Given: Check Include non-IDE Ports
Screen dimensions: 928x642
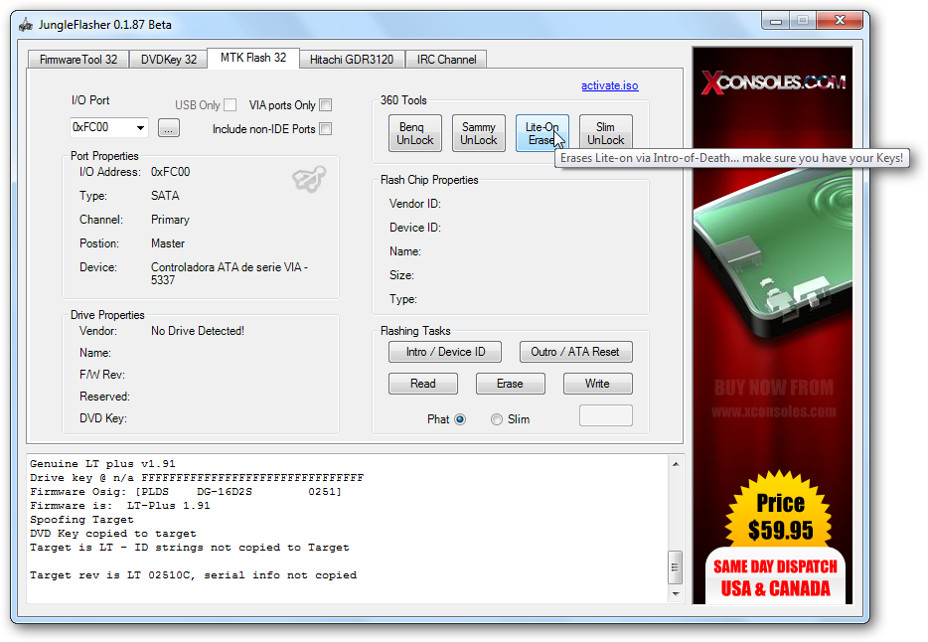Looking at the screenshot, I should tap(326, 129).
